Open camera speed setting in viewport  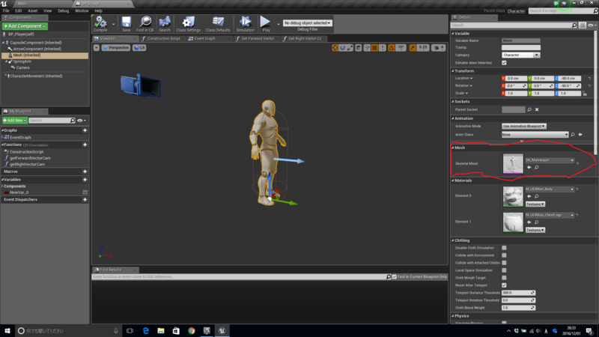click(438, 48)
